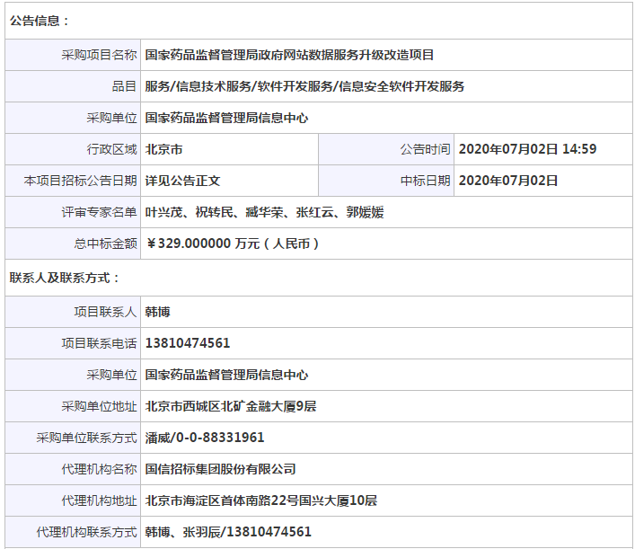Click agency name 国信招标集团股份有限公司
Screen dimensions: 635x549
(x=220, y=469)
